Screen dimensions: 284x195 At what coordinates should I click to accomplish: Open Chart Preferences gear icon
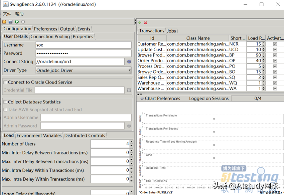(x=142, y=98)
